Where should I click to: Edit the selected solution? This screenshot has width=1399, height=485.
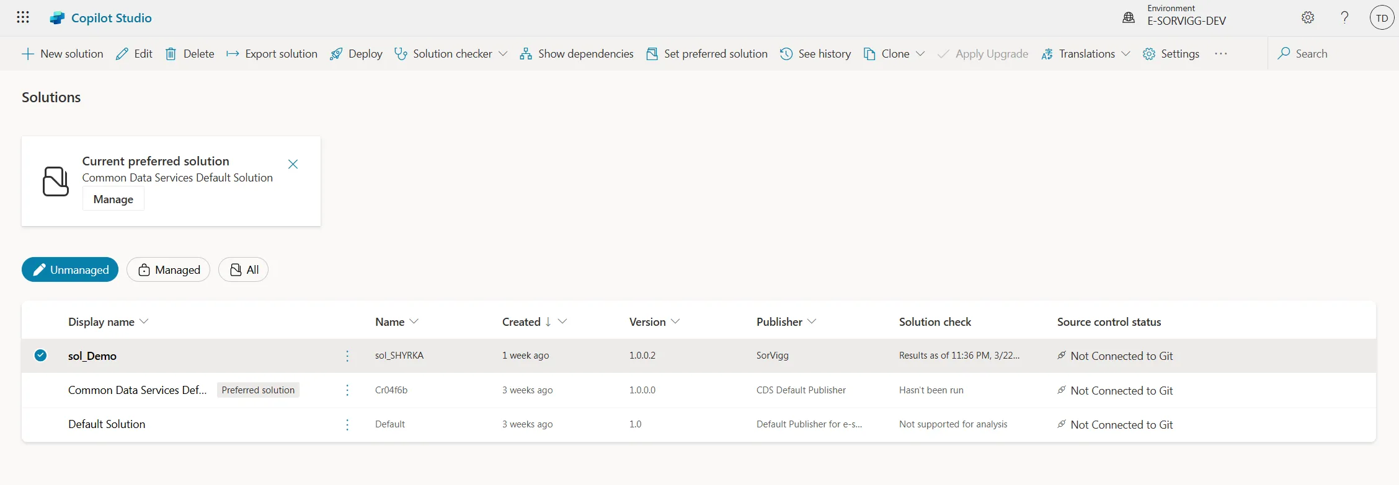click(134, 54)
